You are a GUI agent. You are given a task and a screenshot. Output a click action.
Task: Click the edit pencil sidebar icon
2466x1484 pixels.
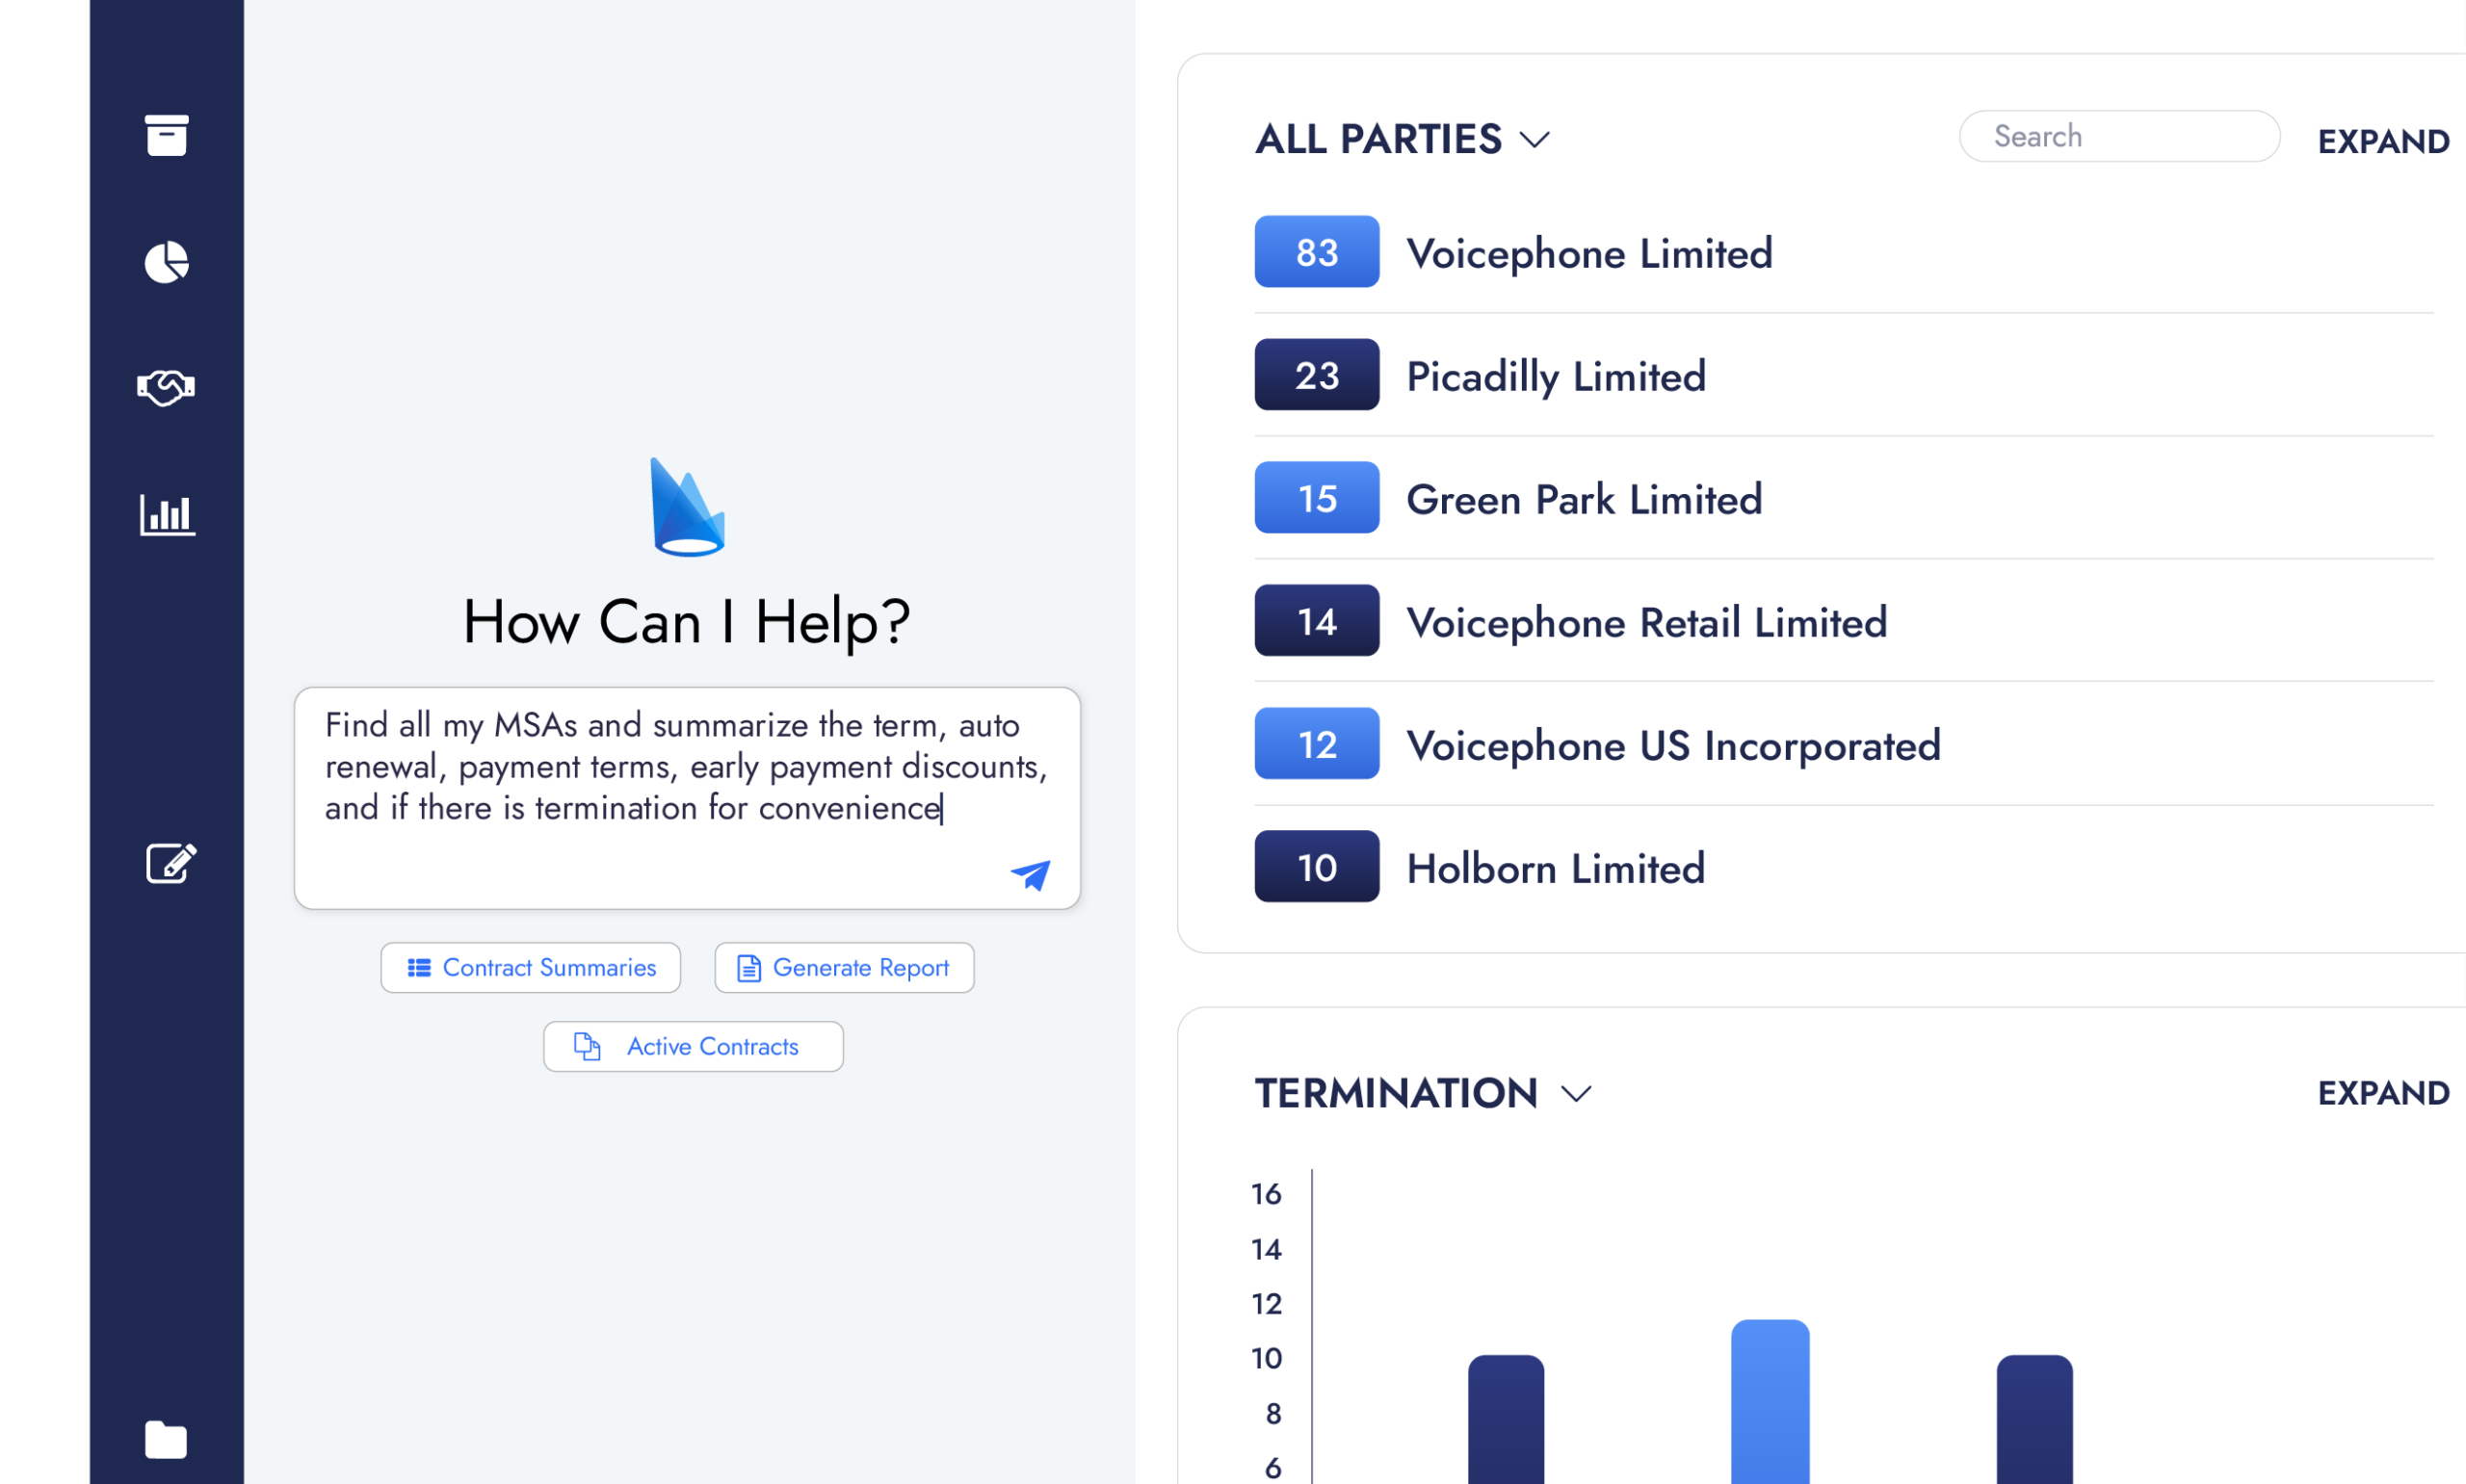click(171, 863)
